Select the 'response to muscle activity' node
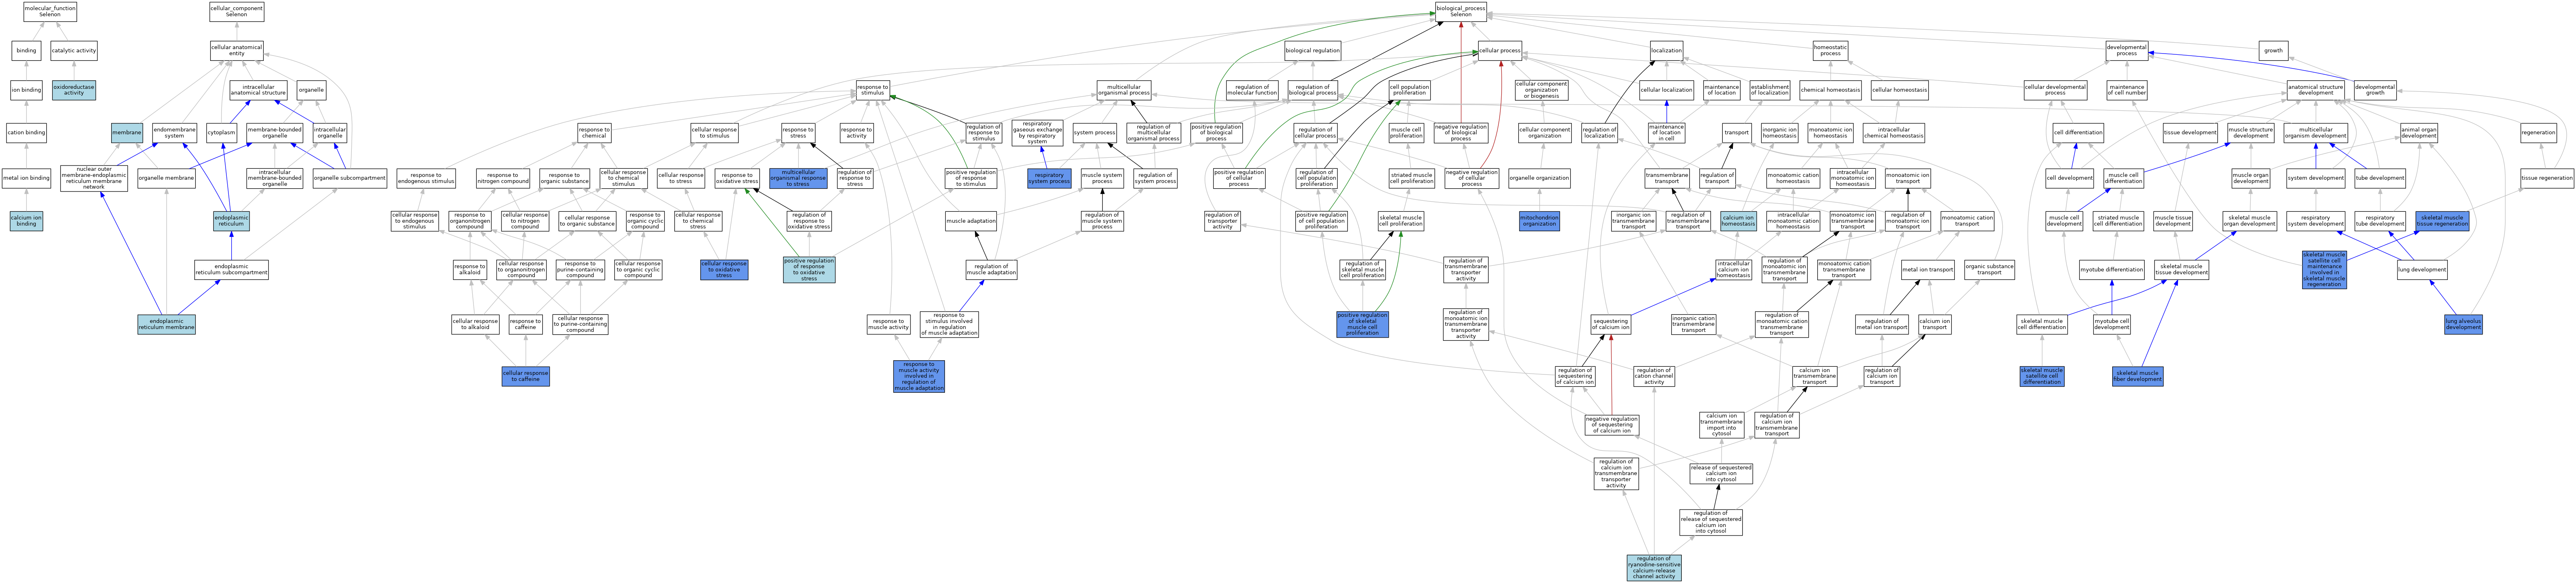2576x583 pixels. (888, 324)
